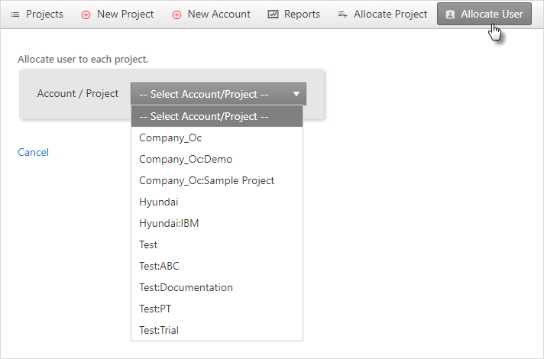Go to the Projects menu item

click(37, 15)
